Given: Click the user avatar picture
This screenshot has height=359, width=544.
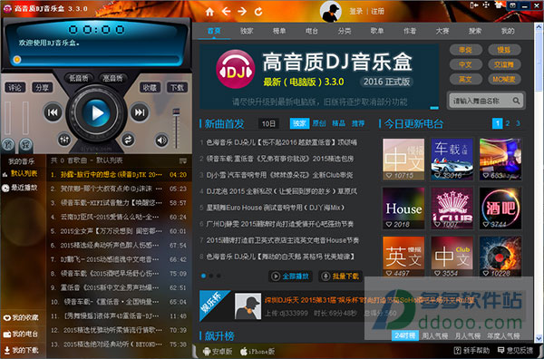Looking at the screenshot, I should tap(331, 12).
